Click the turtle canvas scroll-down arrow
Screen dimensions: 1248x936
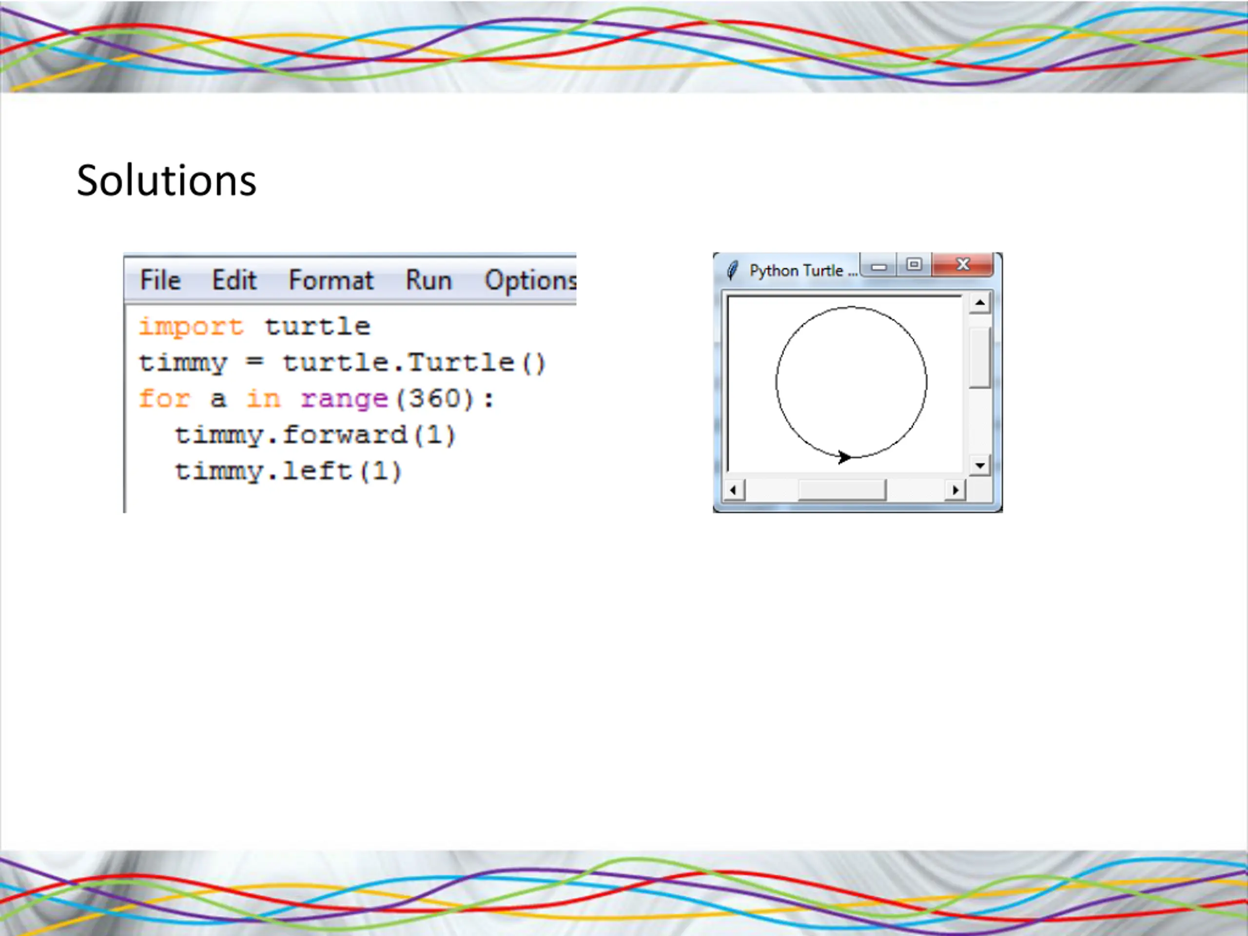point(980,466)
